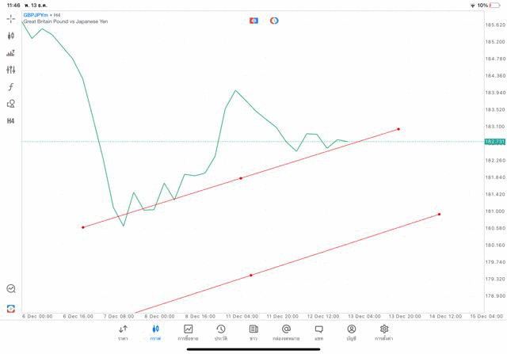Toggle the one-click trading panel icon

pyautogui.click(x=253, y=21)
